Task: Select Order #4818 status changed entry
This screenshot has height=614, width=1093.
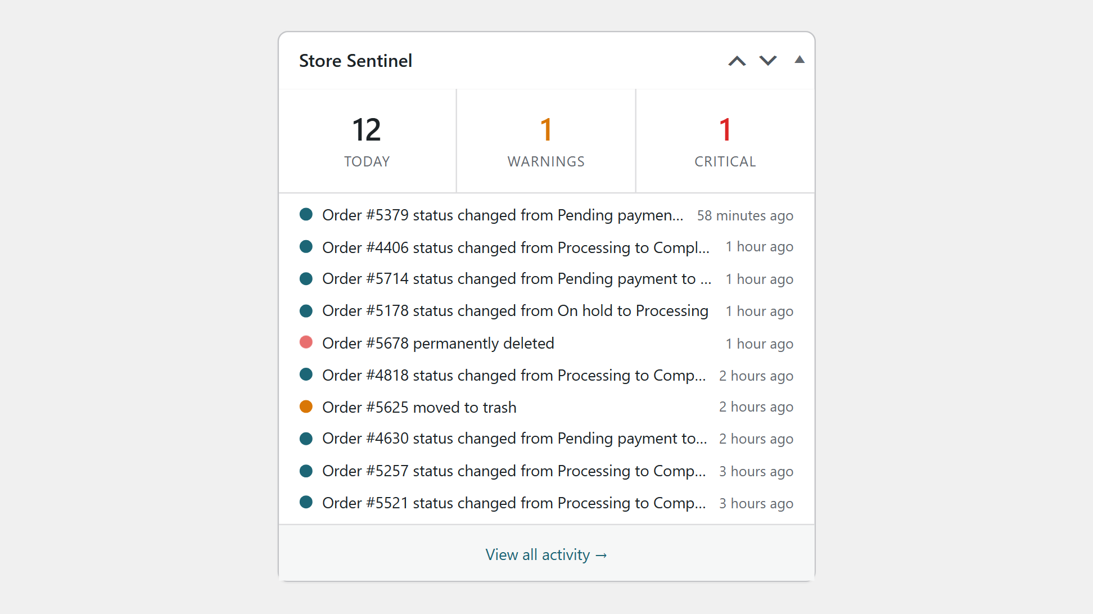Action: pos(546,375)
